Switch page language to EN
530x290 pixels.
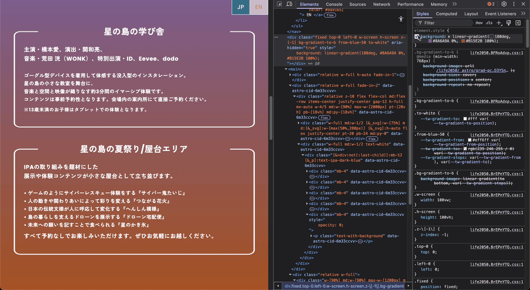pyautogui.click(x=259, y=7)
